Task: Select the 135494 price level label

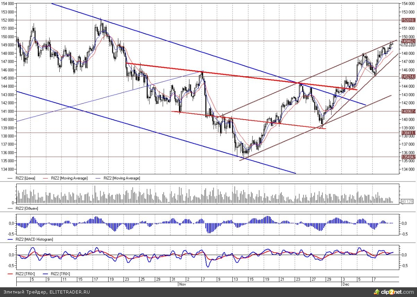Action: click(x=408, y=157)
